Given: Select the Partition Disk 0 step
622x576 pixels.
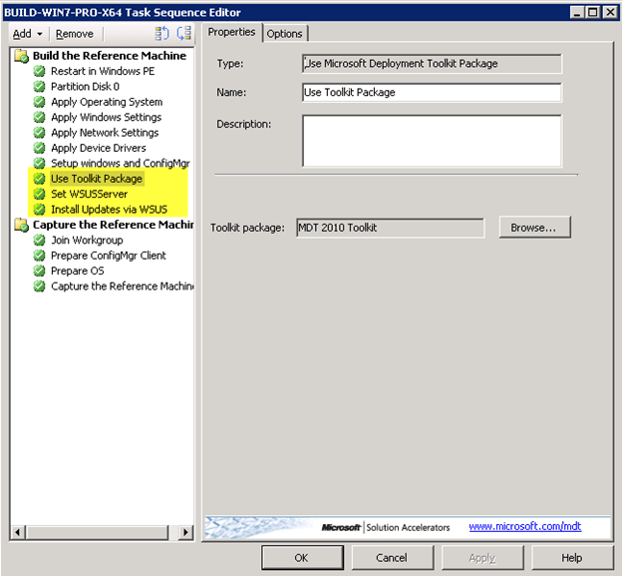Looking at the screenshot, I should (85, 87).
